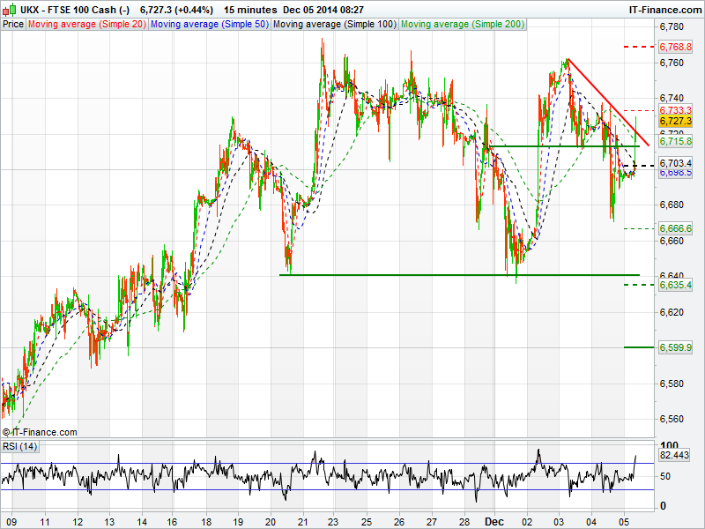This screenshot has height=529, width=705.
Task: Click the 6,635.4 dashed green level label
Action: click(x=675, y=285)
